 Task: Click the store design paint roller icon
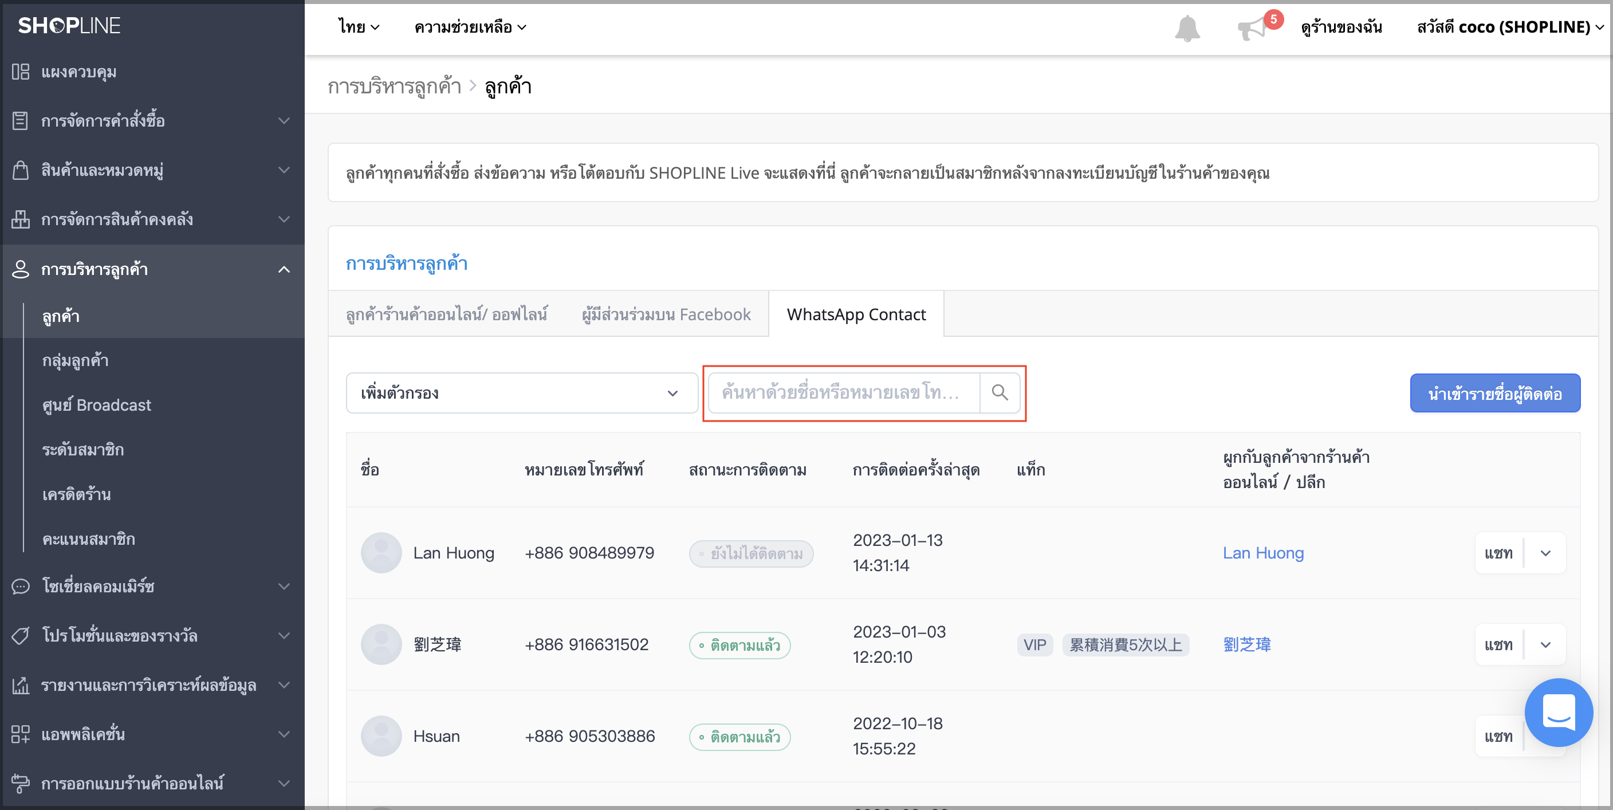21,784
